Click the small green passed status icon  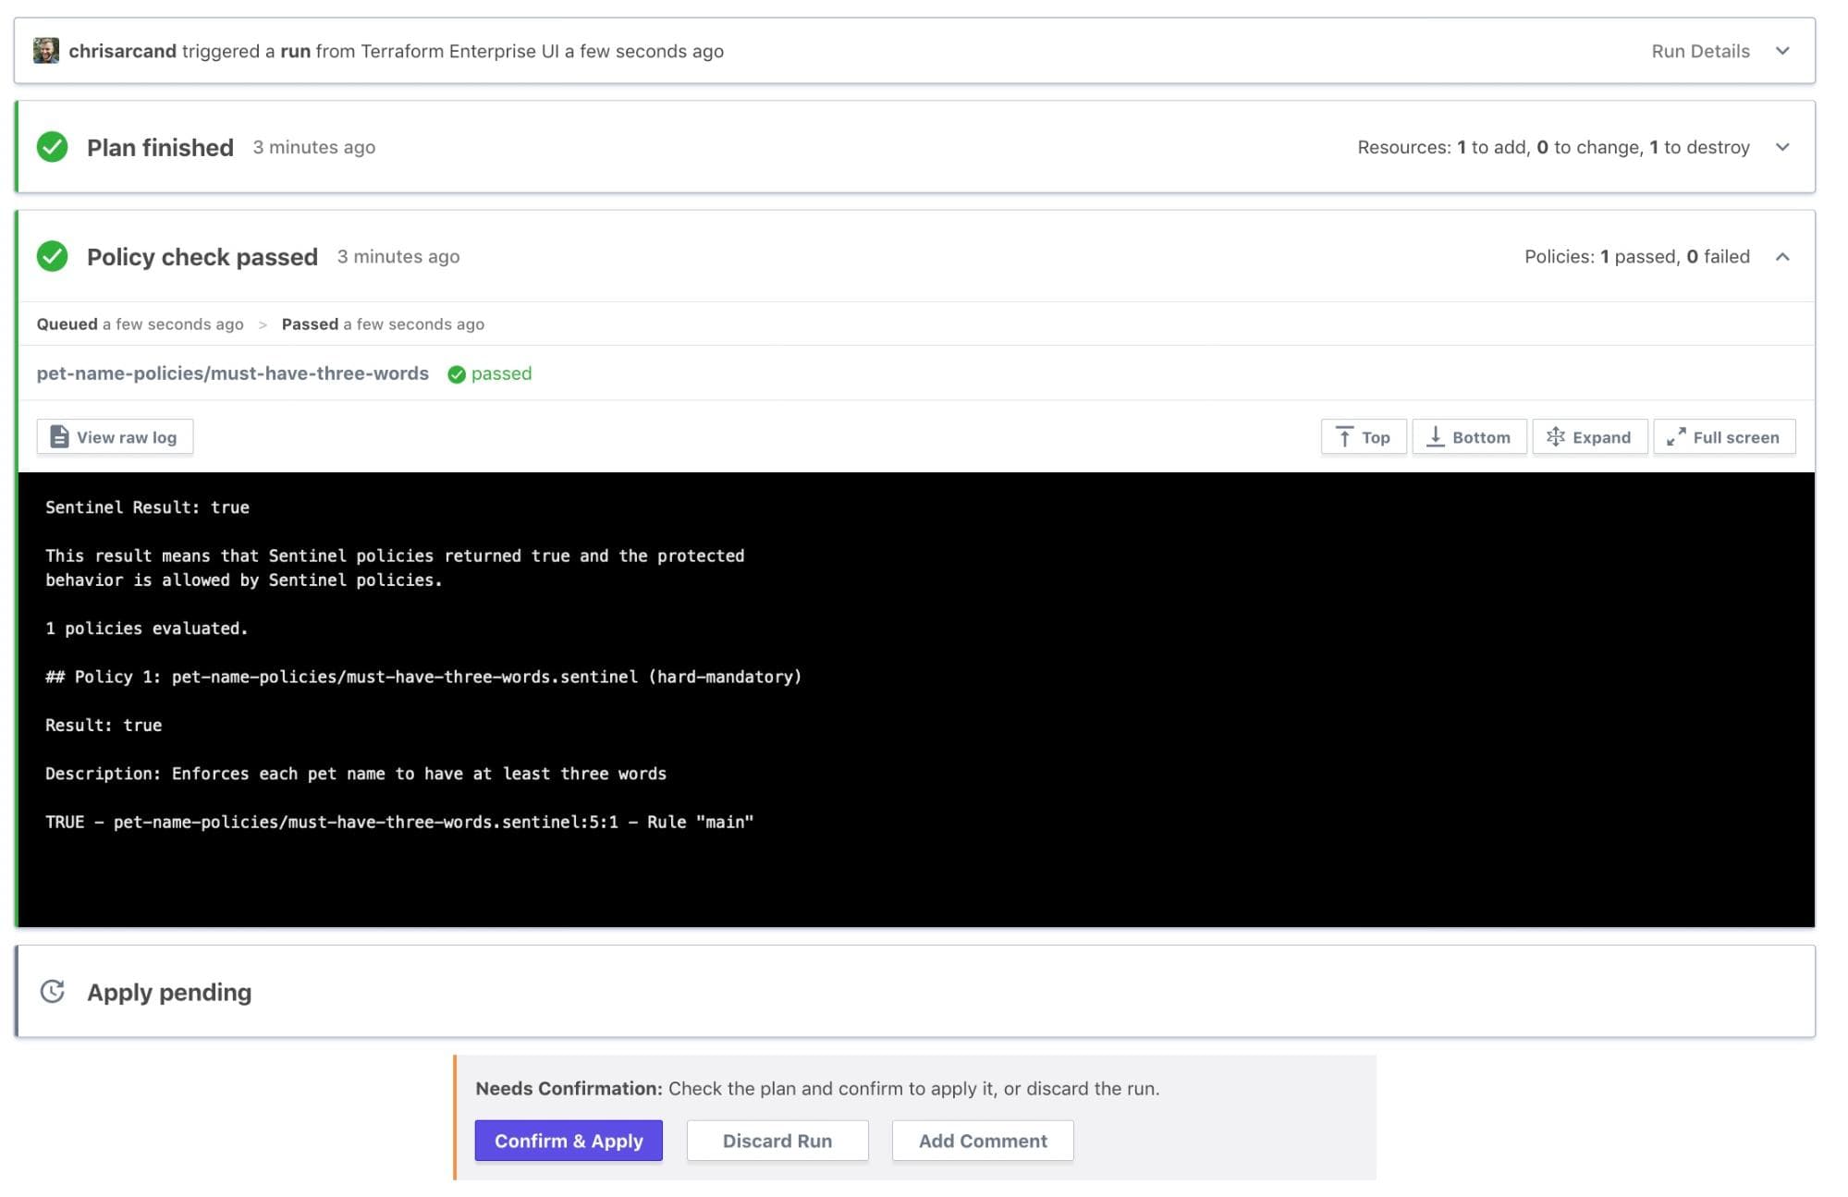[x=457, y=374]
